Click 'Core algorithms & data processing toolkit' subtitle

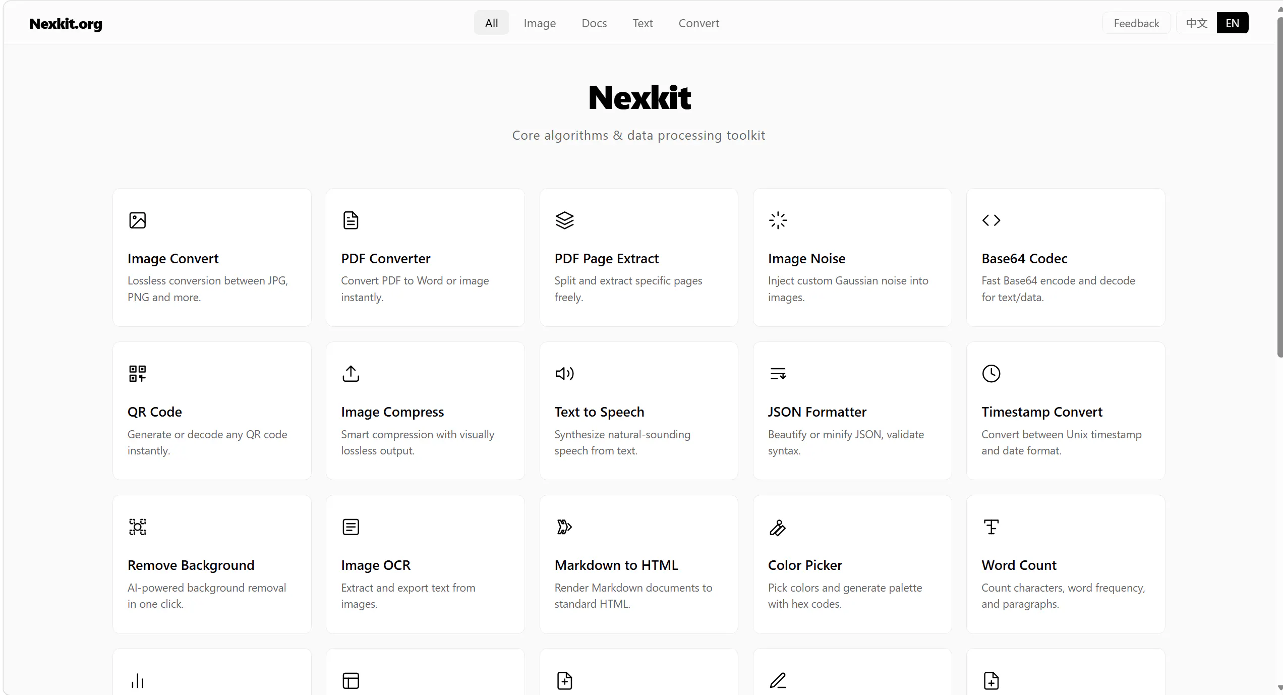(x=638, y=136)
